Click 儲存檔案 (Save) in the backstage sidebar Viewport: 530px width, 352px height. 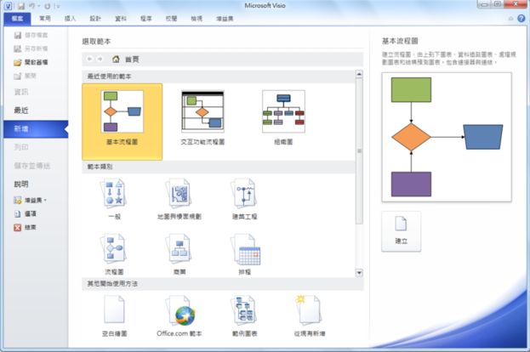point(31,35)
